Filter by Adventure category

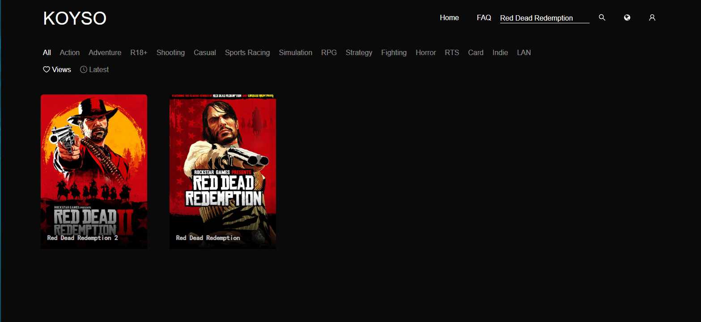105,52
